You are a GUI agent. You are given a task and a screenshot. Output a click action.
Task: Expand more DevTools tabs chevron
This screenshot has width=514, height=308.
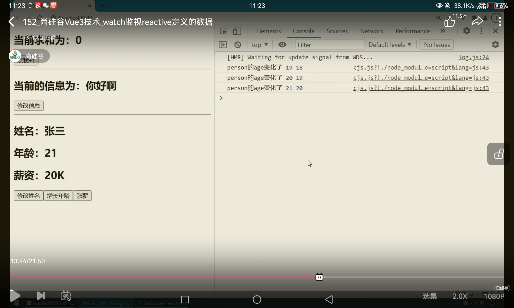click(443, 31)
